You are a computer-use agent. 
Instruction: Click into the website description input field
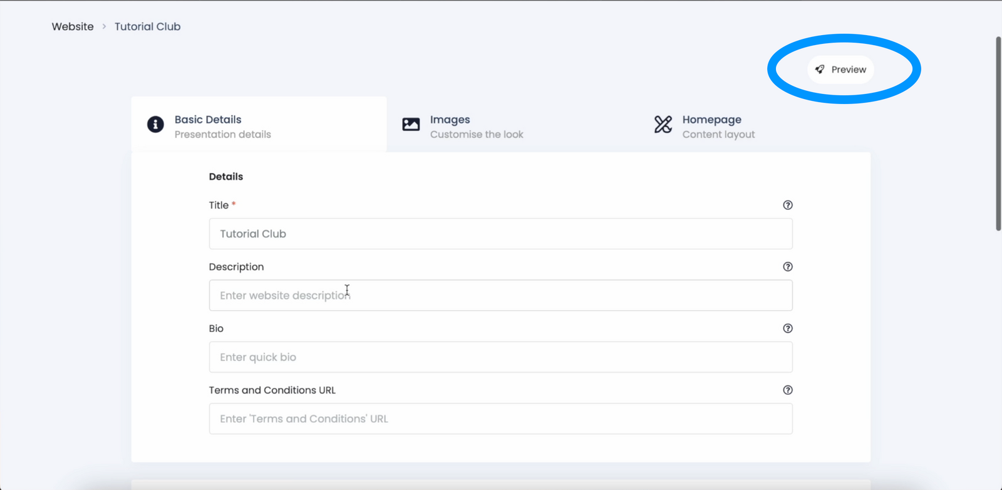pos(500,295)
